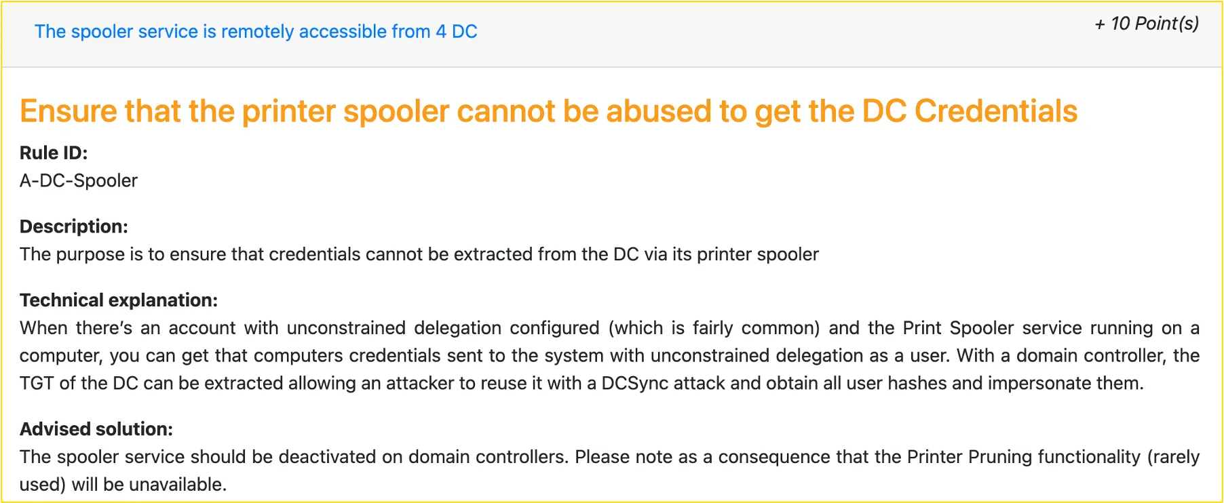Click the orange 'Ensure that the printer spooler' heading
Viewport: 1224px width, 503px height.
click(548, 111)
